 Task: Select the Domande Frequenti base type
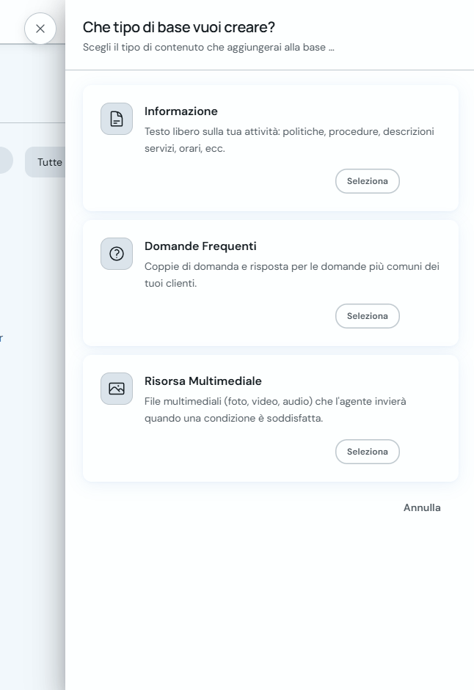coord(368,316)
